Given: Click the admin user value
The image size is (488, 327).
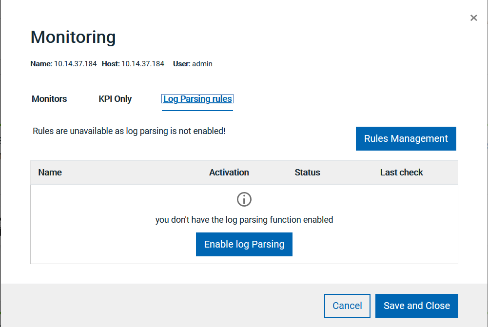Looking at the screenshot, I should 202,64.
